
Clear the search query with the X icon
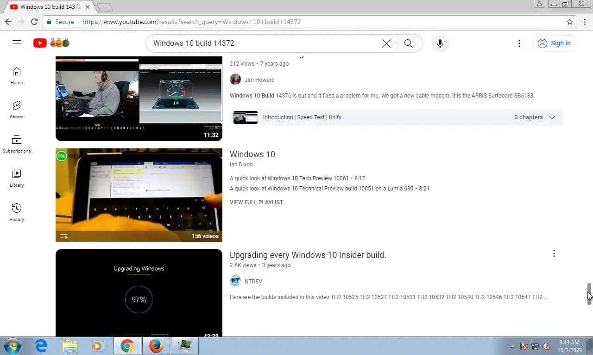pyautogui.click(x=386, y=43)
